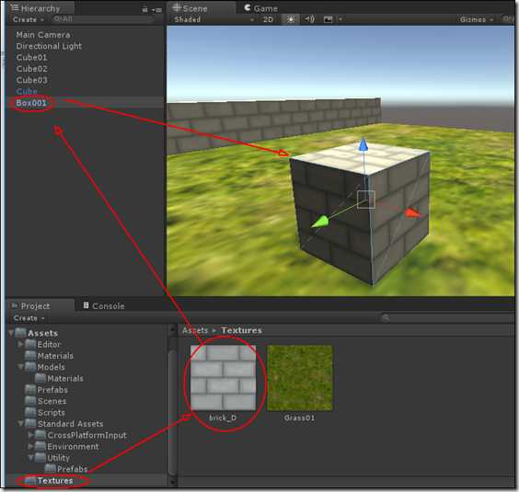Image resolution: width=519 pixels, height=492 pixels.
Task: Select the Models folder icon
Action: [30, 367]
